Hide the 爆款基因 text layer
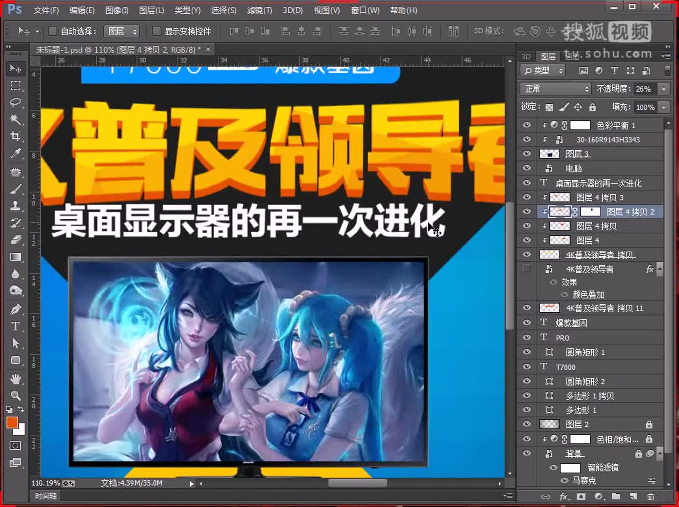 coord(526,323)
